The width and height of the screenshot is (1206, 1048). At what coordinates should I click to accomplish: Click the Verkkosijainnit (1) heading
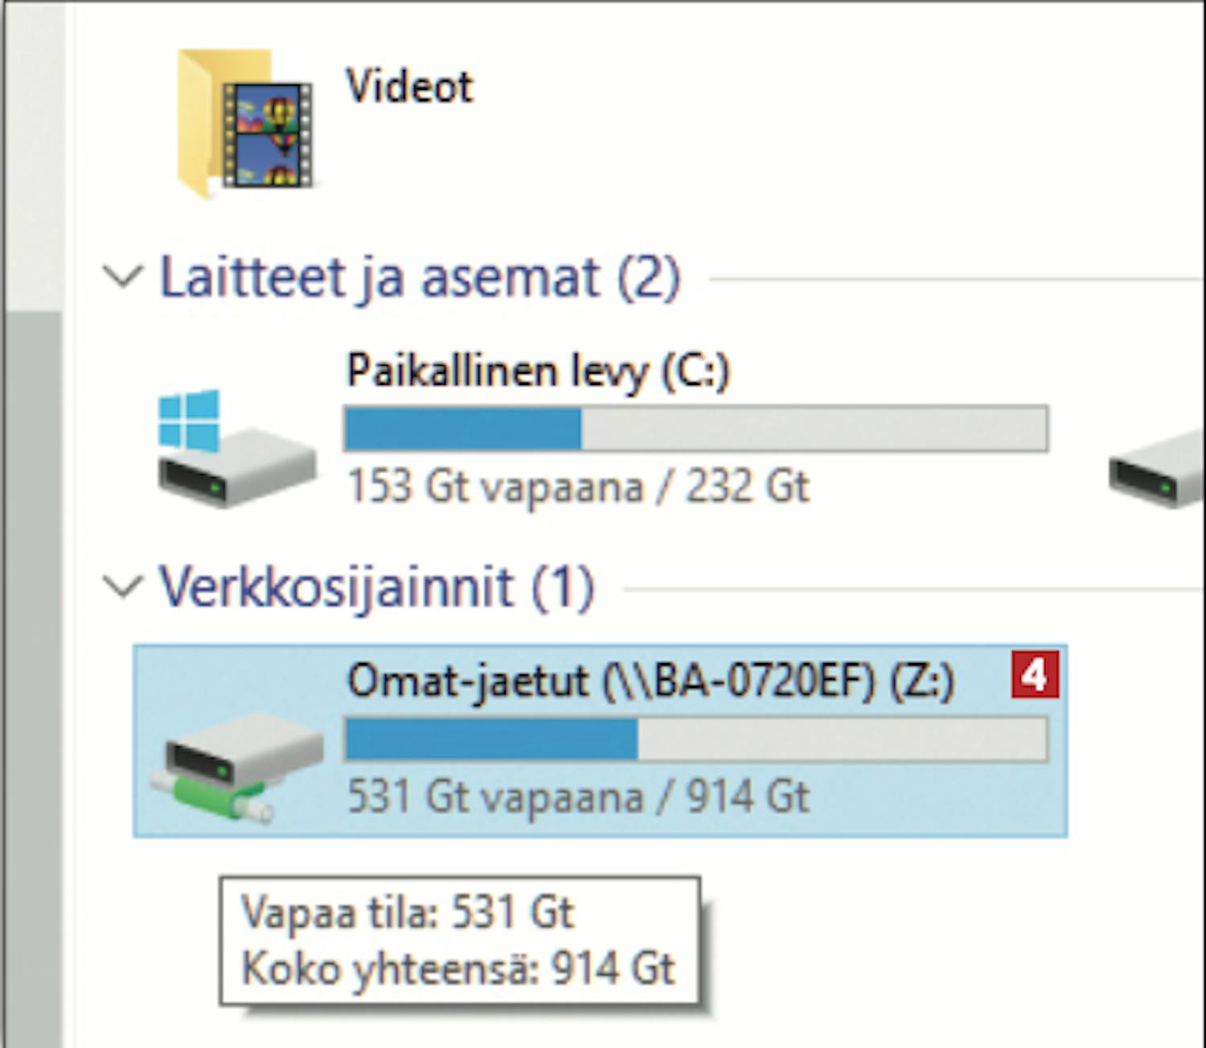pos(376,587)
